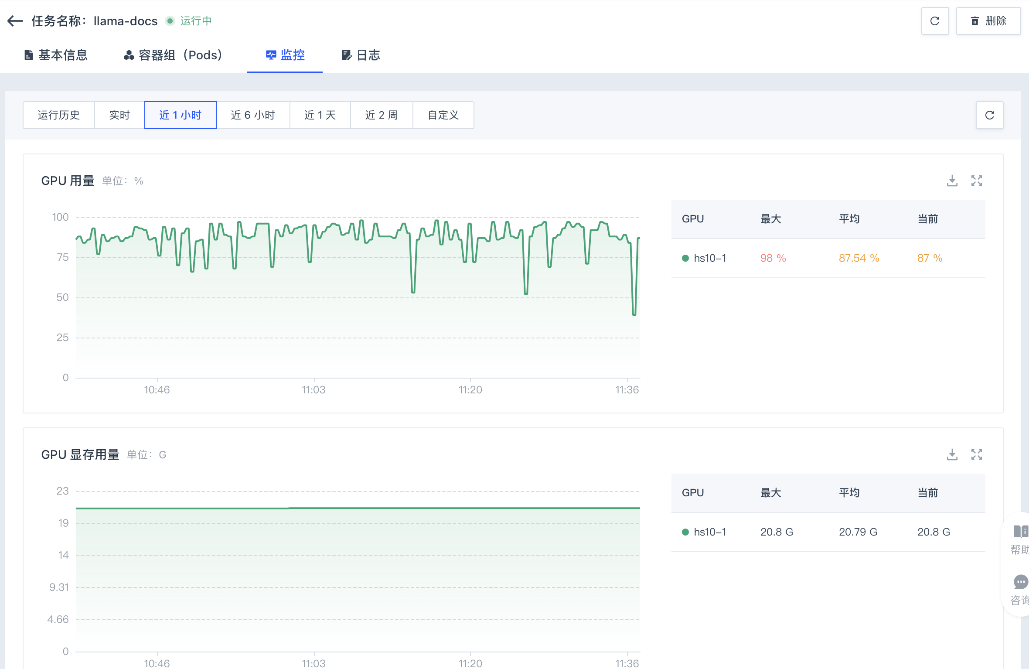Click the 最大 column header in GPU 用量 table
Viewport: 1029px width, 669px height.
[x=770, y=219]
